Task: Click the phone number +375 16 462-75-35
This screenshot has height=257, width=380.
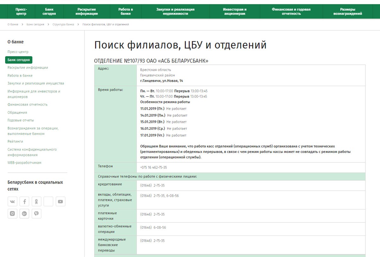Action: pyautogui.click(x=154, y=167)
